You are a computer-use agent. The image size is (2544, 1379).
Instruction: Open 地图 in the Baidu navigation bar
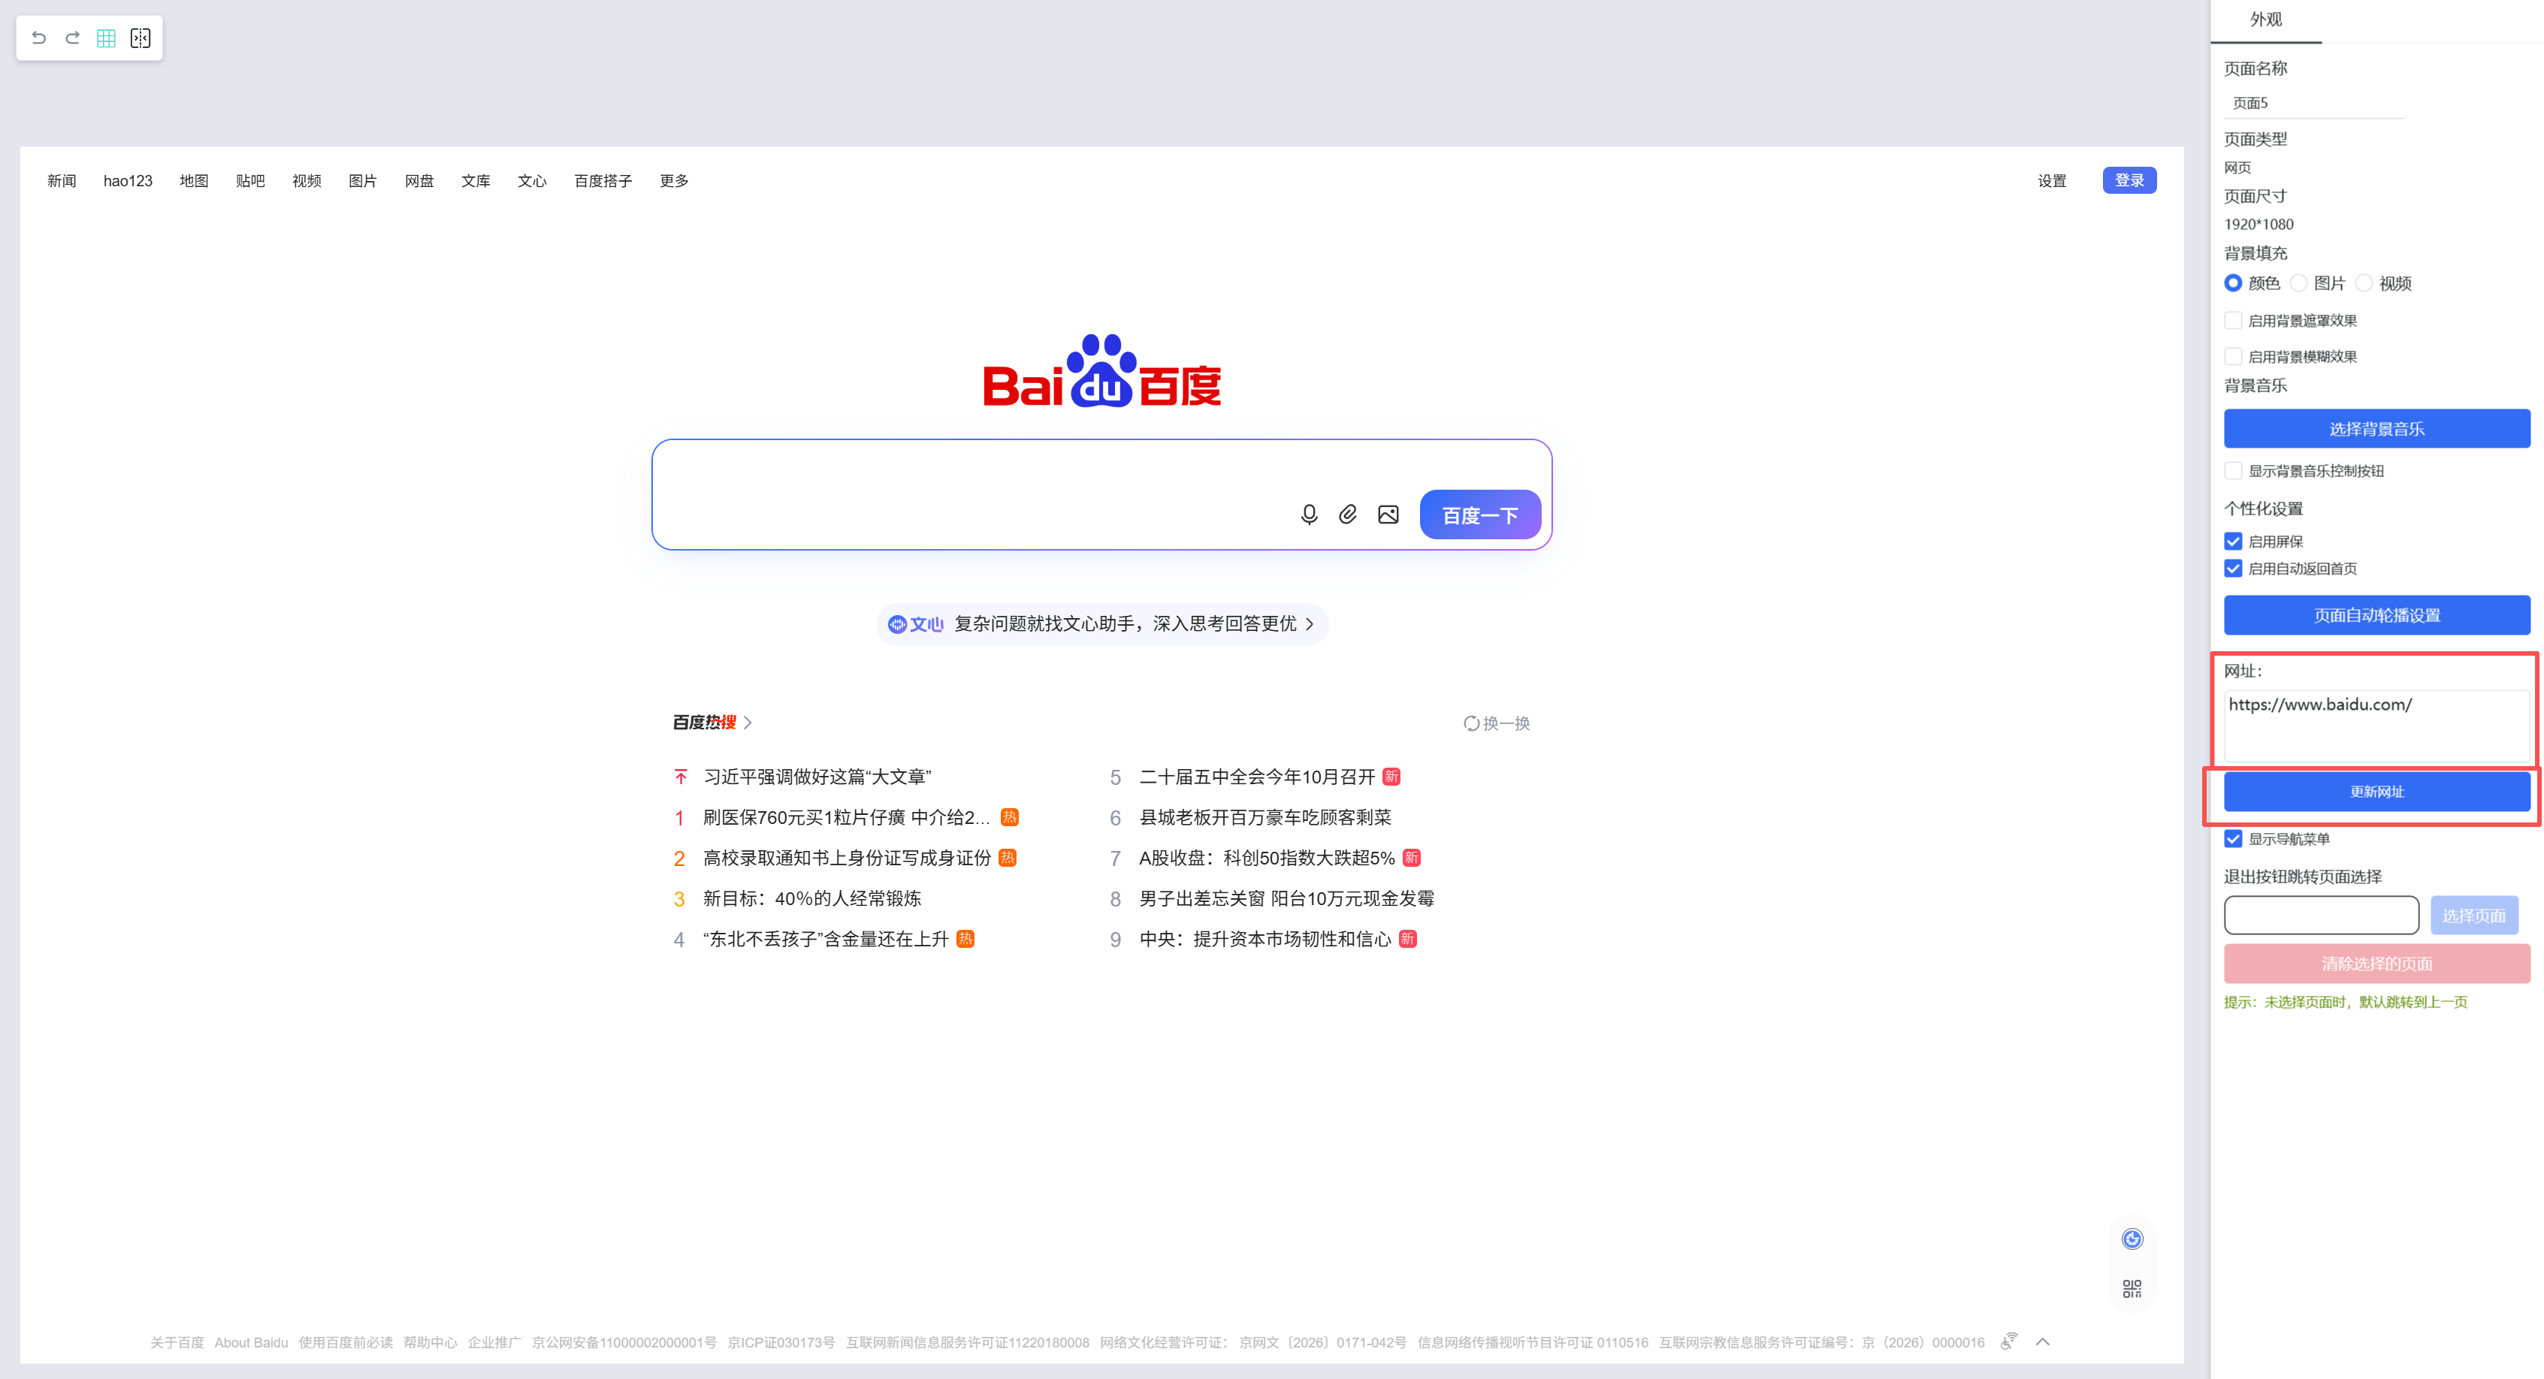click(x=194, y=181)
